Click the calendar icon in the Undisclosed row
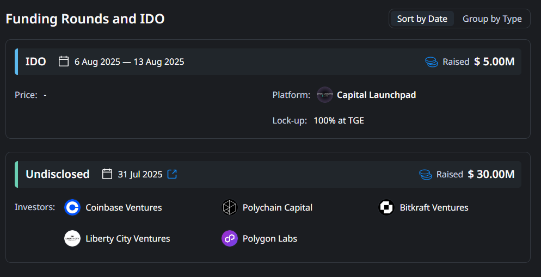The image size is (541, 277). (107, 174)
